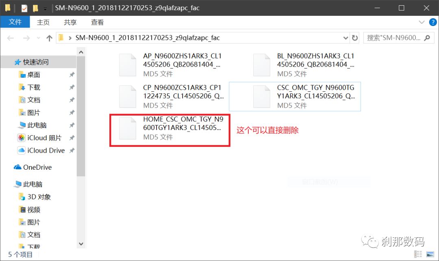Click the file icon of CP_N9600ZCS1ARK3
The height and width of the screenshot is (261, 439).
[x=127, y=97]
